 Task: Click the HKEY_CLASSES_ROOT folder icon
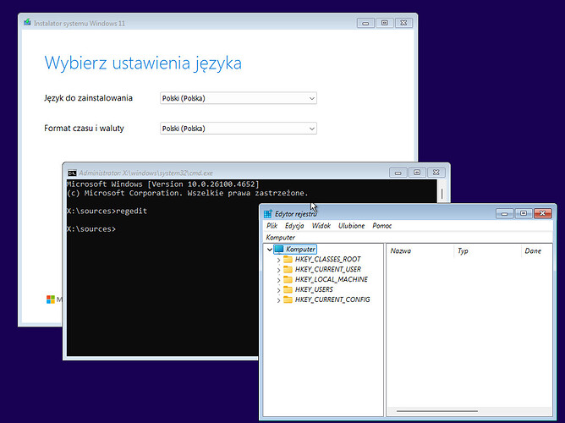point(288,259)
